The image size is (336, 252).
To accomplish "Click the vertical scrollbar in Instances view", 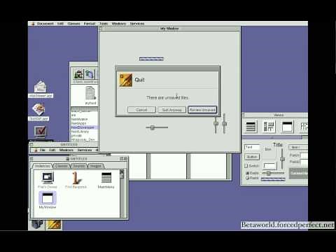I will coord(122,193).
